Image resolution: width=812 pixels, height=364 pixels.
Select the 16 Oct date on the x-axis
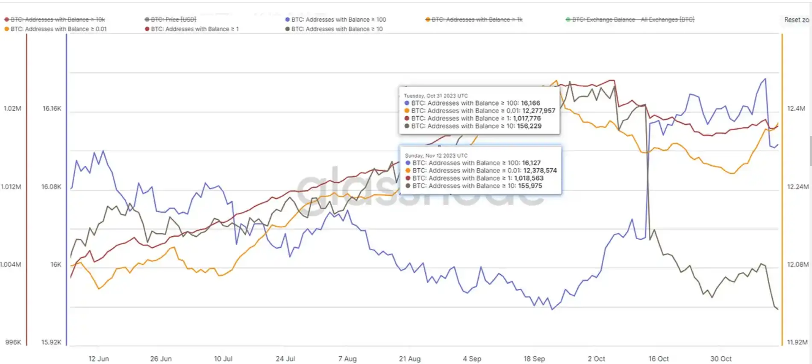tap(658, 358)
